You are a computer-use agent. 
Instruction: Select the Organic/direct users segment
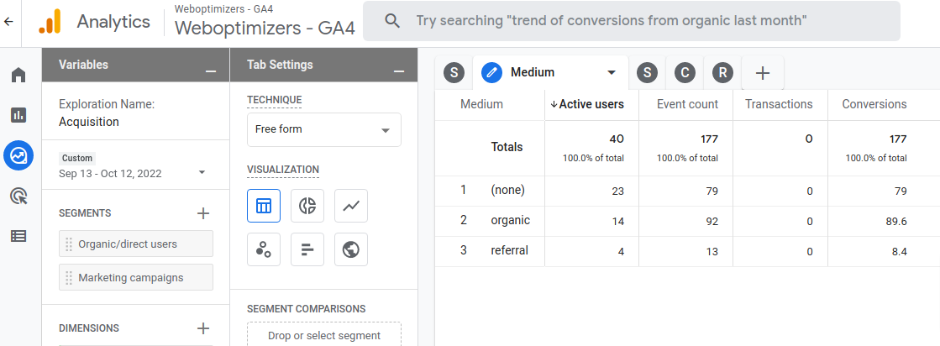pos(136,244)
